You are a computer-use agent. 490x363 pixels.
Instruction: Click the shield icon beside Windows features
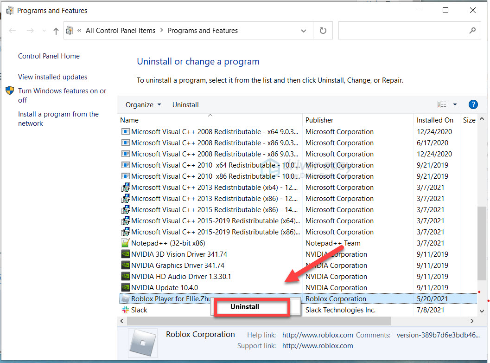pos(10,91)
